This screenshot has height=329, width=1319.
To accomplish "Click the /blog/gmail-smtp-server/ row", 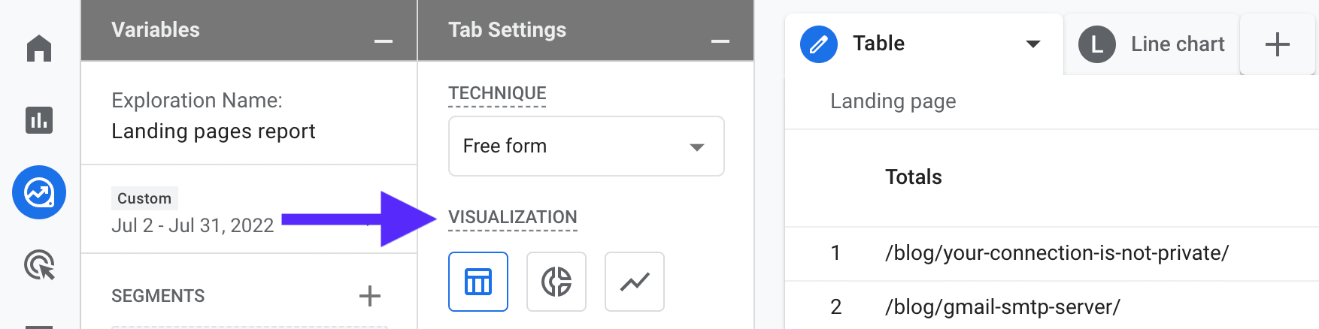I will click(x=1002, y=307).
